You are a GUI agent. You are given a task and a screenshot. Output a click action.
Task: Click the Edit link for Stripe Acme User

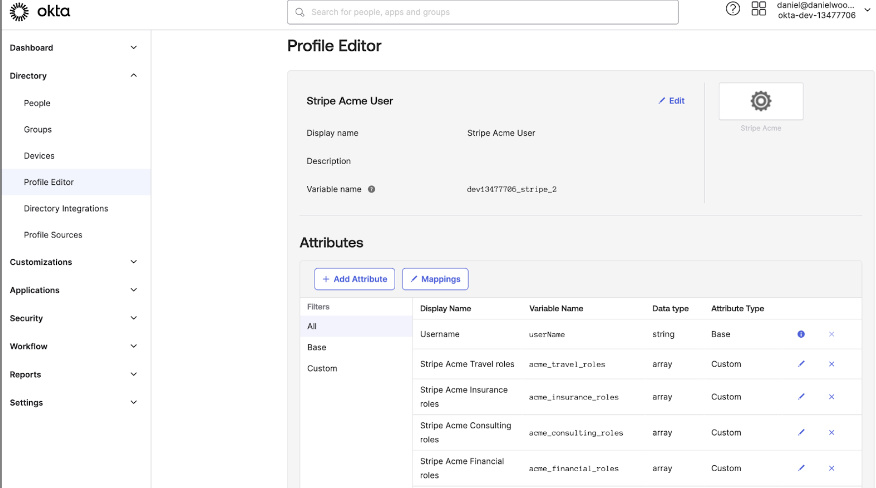[x=672, y=101]
